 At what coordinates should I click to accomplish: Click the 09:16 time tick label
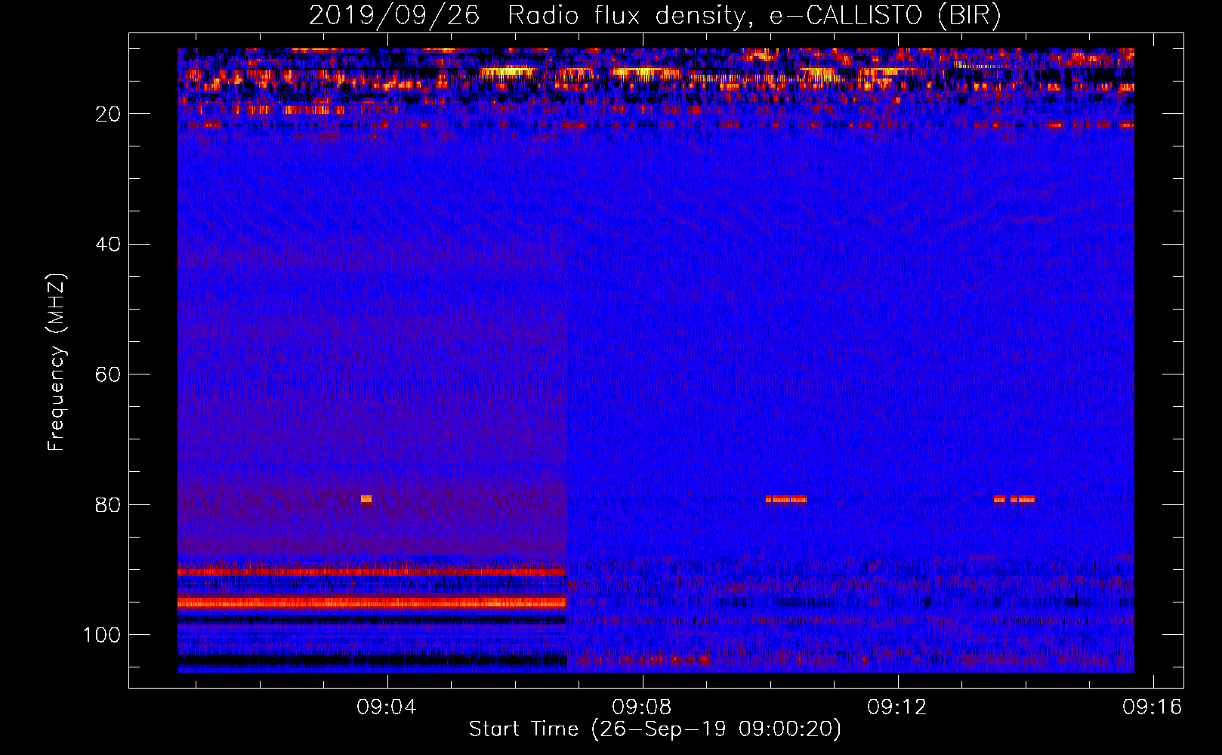point(1153,707)
